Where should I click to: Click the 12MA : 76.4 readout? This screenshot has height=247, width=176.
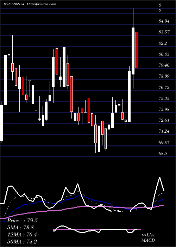(22, 235)
